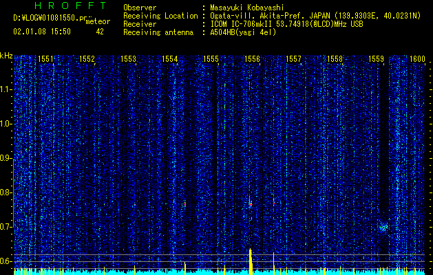Click the 1559 time marker
The image size is (433, 275).
376,59
